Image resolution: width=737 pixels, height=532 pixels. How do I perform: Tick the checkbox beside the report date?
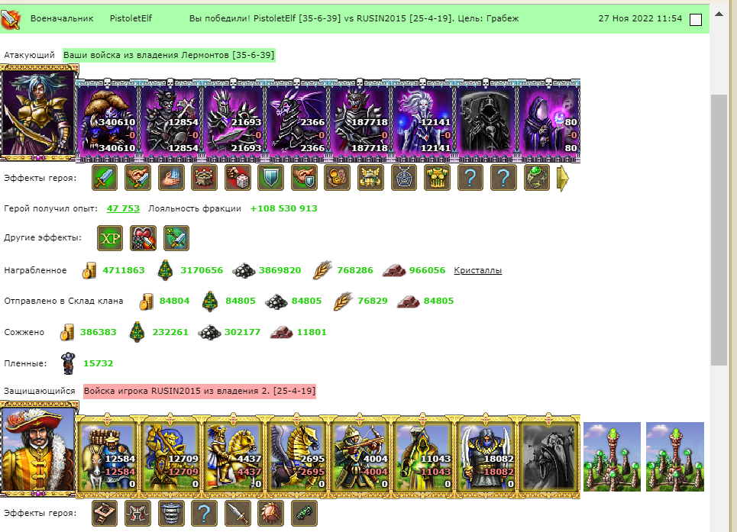pyautogui.click(x=696, y=20)
